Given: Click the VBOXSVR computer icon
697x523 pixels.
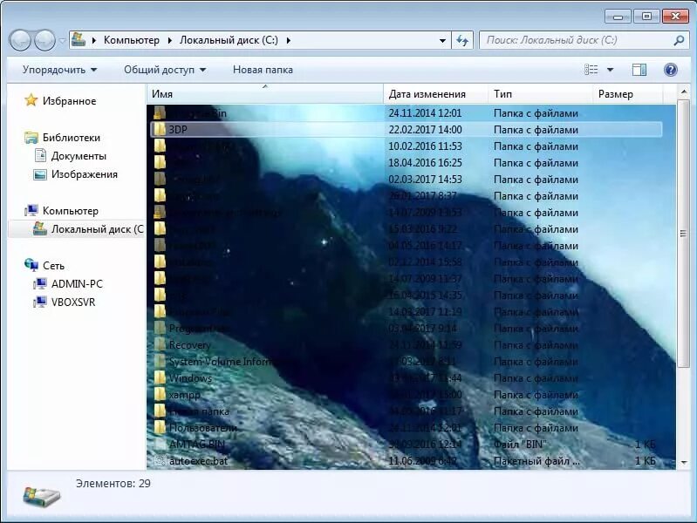Looking at the screenshot, I should click(x=40, y=302).
